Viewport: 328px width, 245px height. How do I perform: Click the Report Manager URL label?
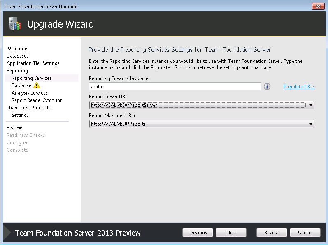point(112,116)
